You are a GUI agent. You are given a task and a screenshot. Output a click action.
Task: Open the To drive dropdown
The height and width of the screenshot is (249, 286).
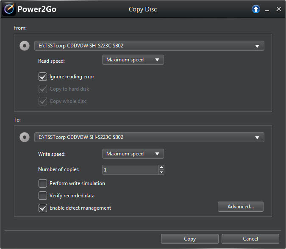coord(149,137)
